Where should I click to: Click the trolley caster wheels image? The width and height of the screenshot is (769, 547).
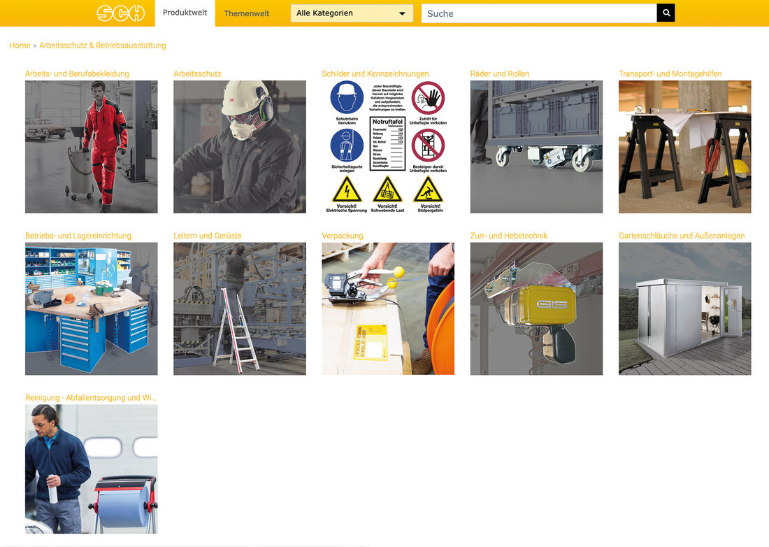(536, 147)
